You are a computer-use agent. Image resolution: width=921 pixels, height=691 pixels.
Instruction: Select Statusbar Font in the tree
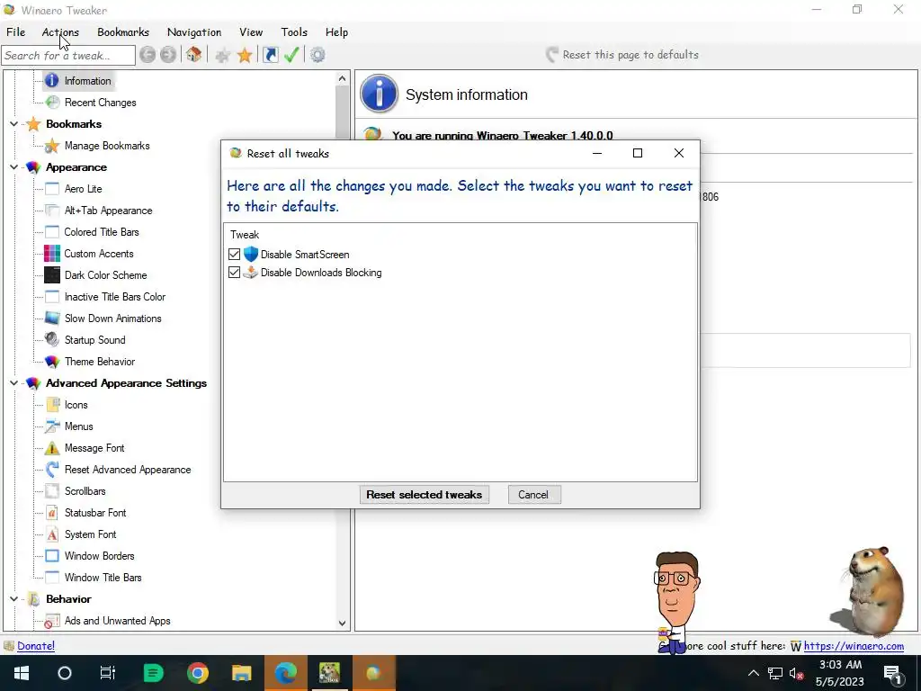click(x=95, y=513)
